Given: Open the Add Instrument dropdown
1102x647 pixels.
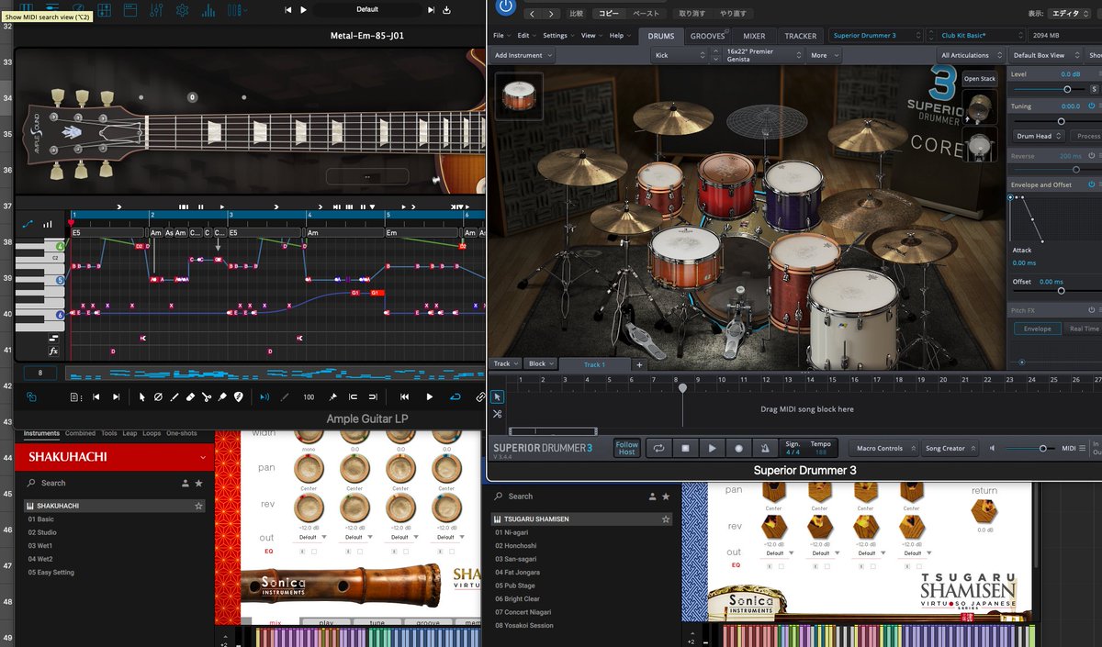Looking at the screenshot, I should 523,55.
